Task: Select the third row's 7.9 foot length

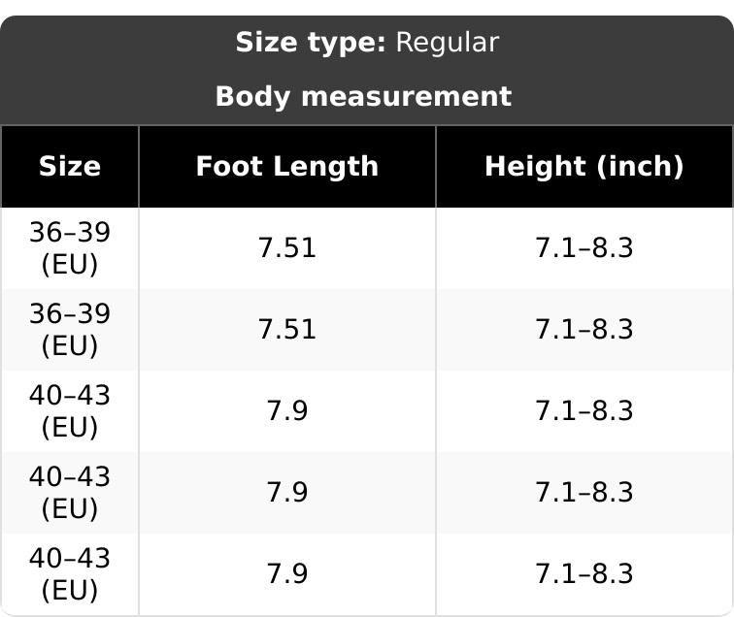Action: [287, 410]
